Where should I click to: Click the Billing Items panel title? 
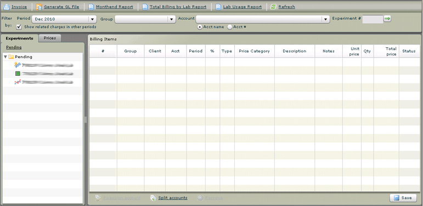tap(103, 39)
